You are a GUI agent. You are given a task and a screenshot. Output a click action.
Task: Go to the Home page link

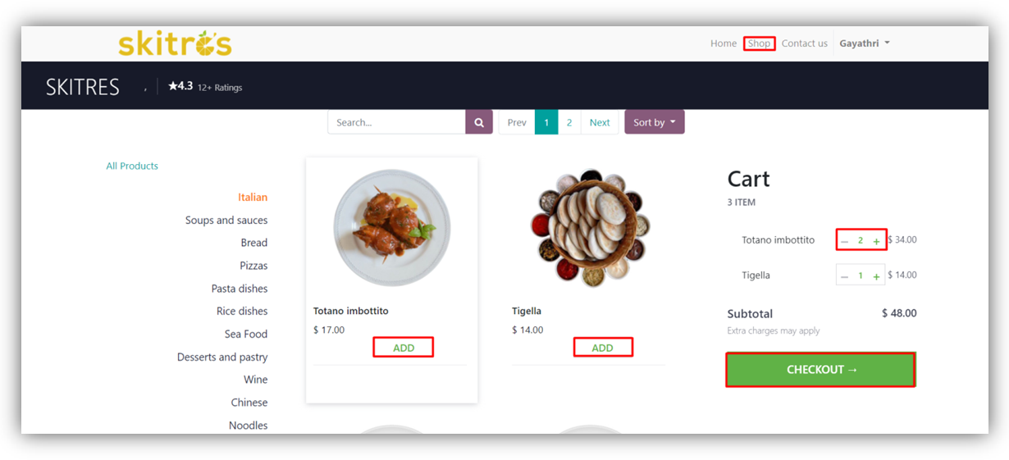click(x=724, y=43)
